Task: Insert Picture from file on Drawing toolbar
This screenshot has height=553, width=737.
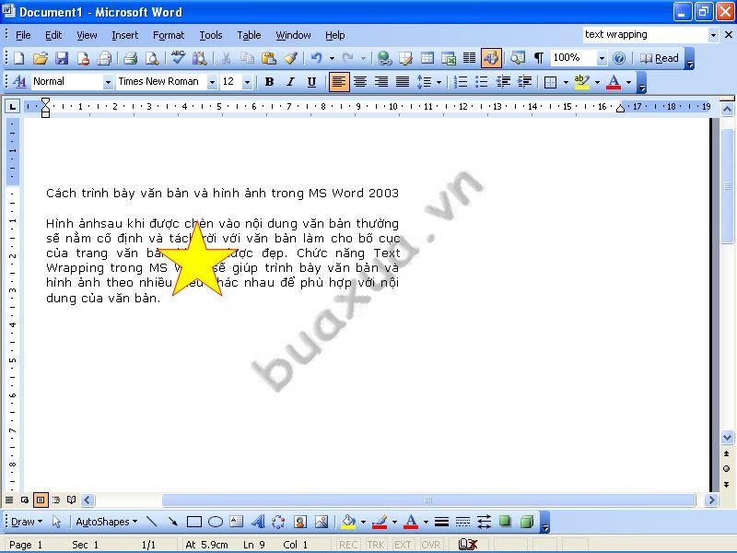Action: (x=322, y=522)
